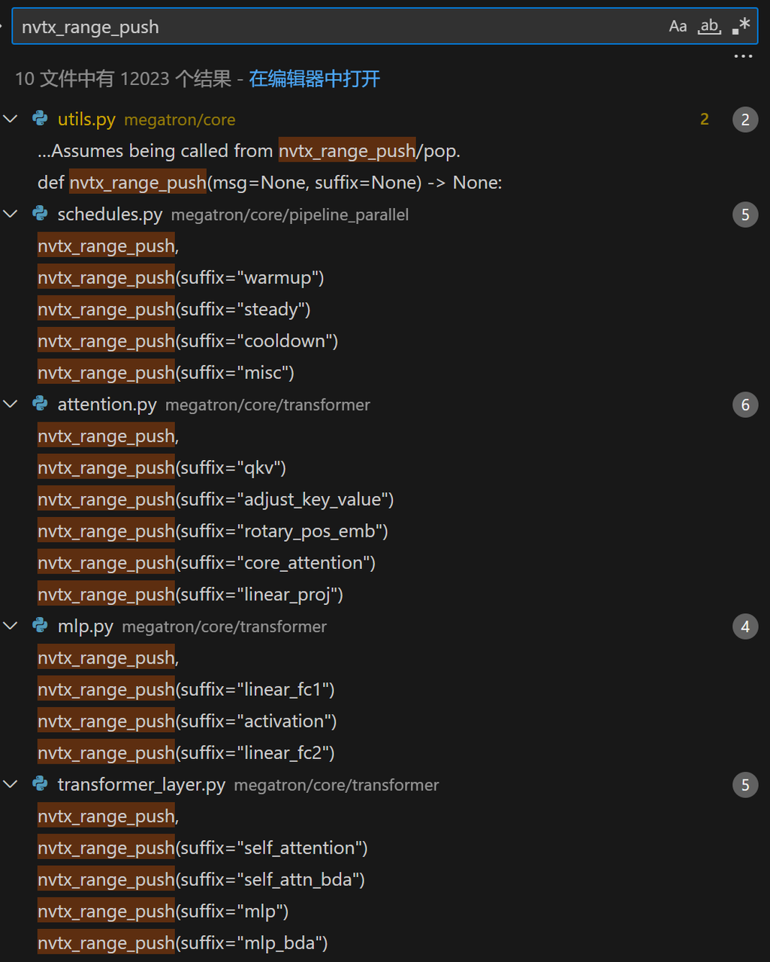Click the transformer_layer.py Python file icon
Viewport: 770px width, 962px height.
tap(41, 785)
